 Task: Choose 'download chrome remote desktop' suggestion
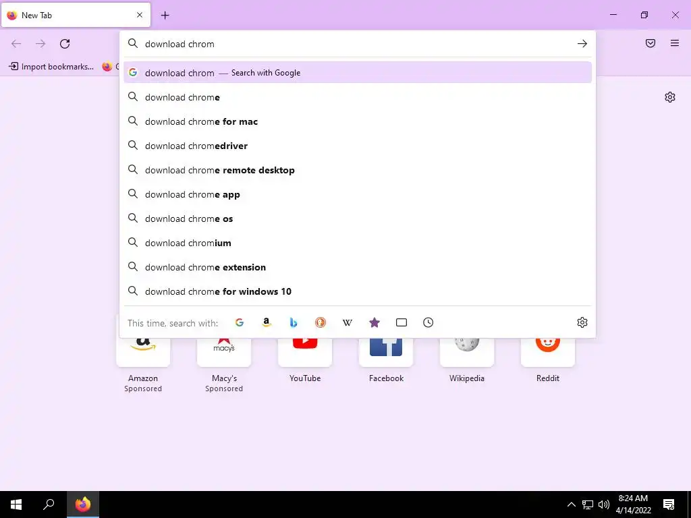pyautogui.click(x=358, y=170)
